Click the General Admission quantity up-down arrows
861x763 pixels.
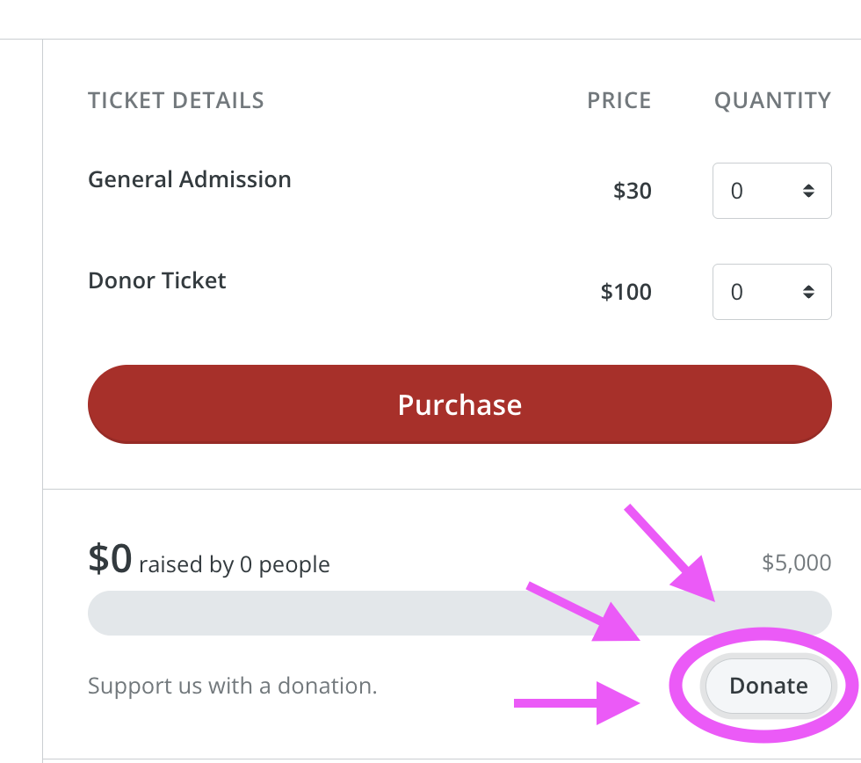[x=808, y=191]
